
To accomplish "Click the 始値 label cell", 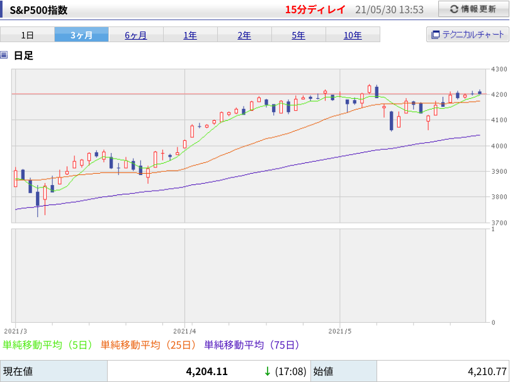I will tap(344, 371).
